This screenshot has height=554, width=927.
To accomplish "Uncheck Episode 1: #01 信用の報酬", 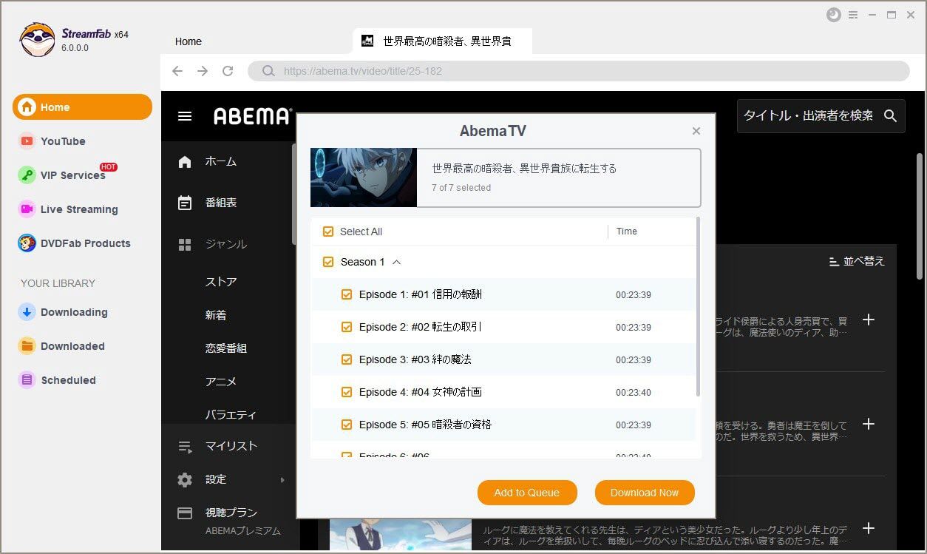I will pyautogui.click(x=347, y=294).
